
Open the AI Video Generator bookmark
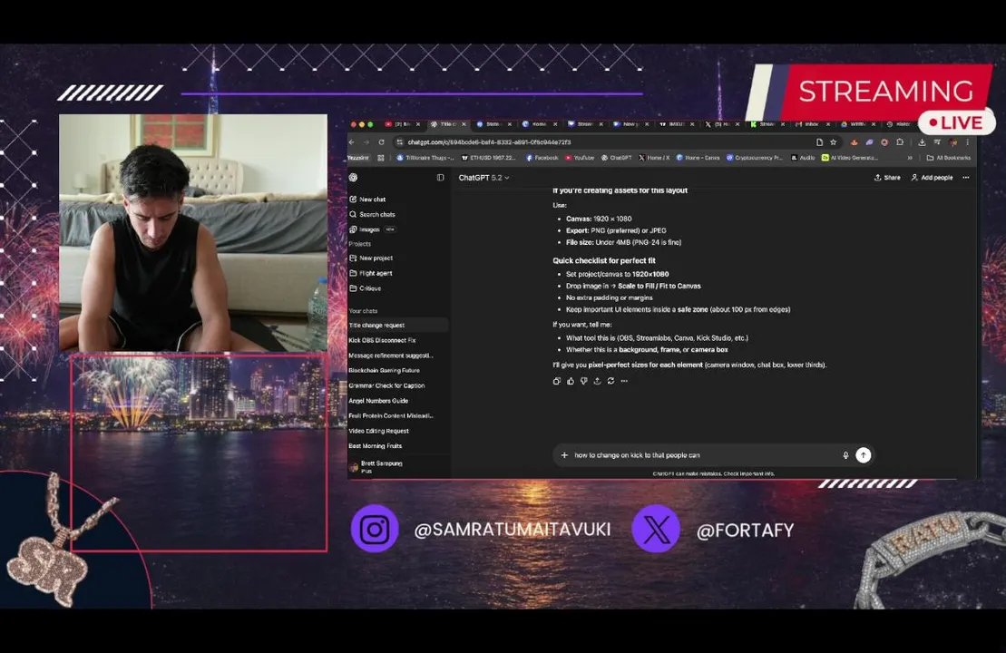(849, 158)
